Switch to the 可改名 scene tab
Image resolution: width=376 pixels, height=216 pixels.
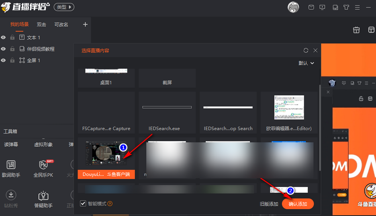coord(61,25)
